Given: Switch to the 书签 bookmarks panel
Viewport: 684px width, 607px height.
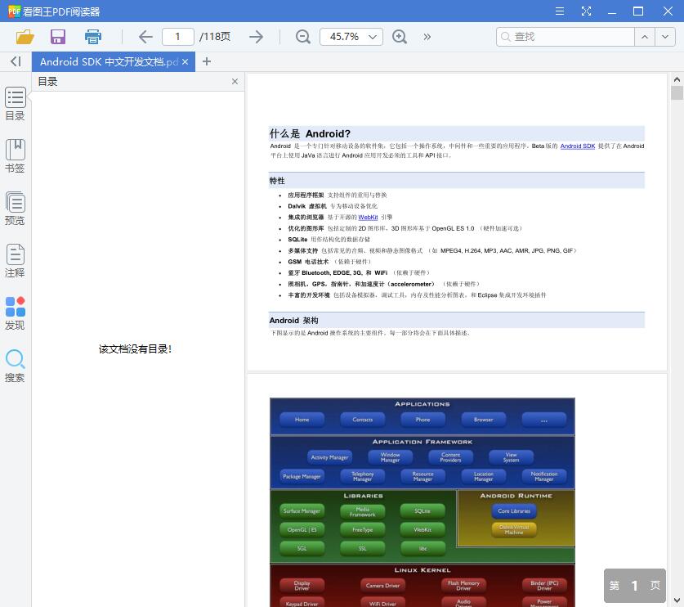Looking at the screenshot, I should point(15,154).
